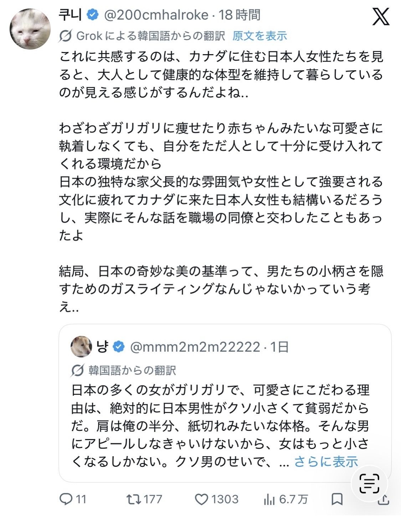Click the translation icon in quoted post

[x=77, y=371]
